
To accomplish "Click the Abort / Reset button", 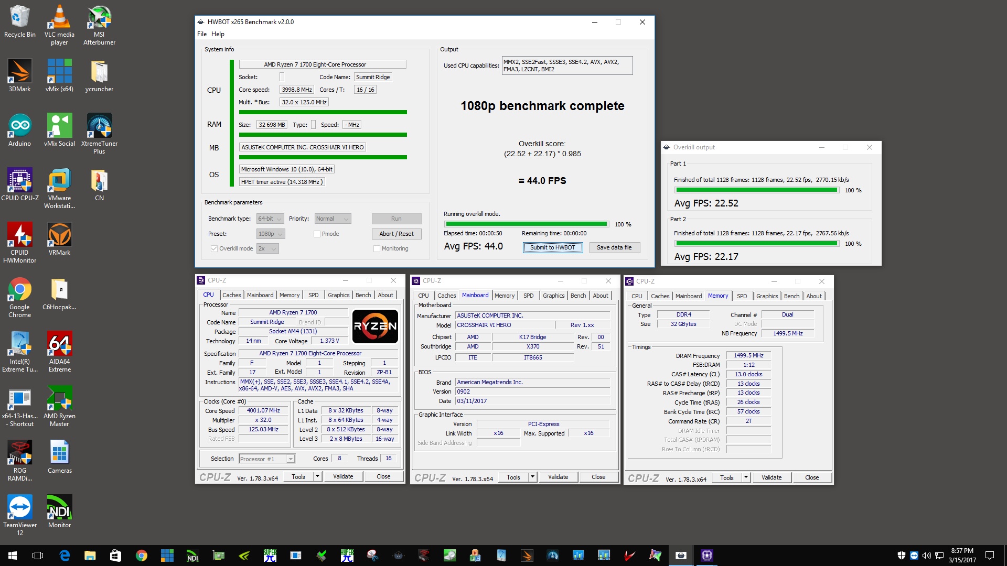I will pos(397,234).
